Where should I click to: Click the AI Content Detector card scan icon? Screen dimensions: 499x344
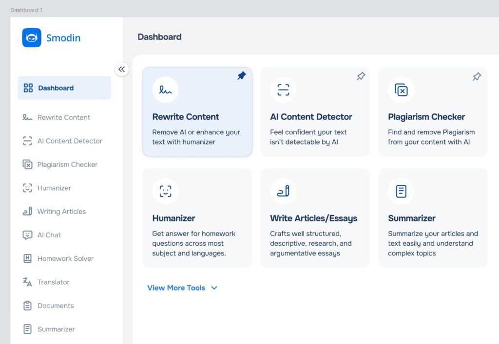283,90
